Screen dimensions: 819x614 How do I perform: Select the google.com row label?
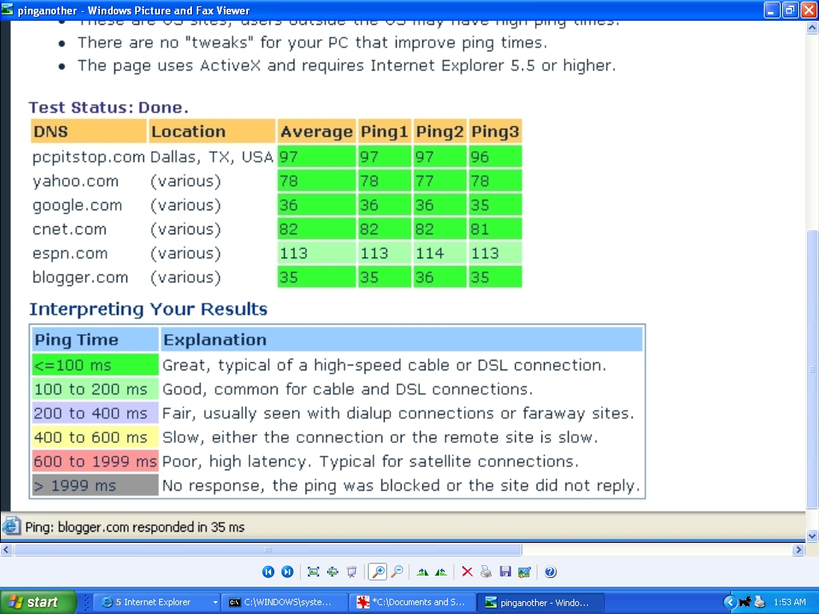coord(78,205)
